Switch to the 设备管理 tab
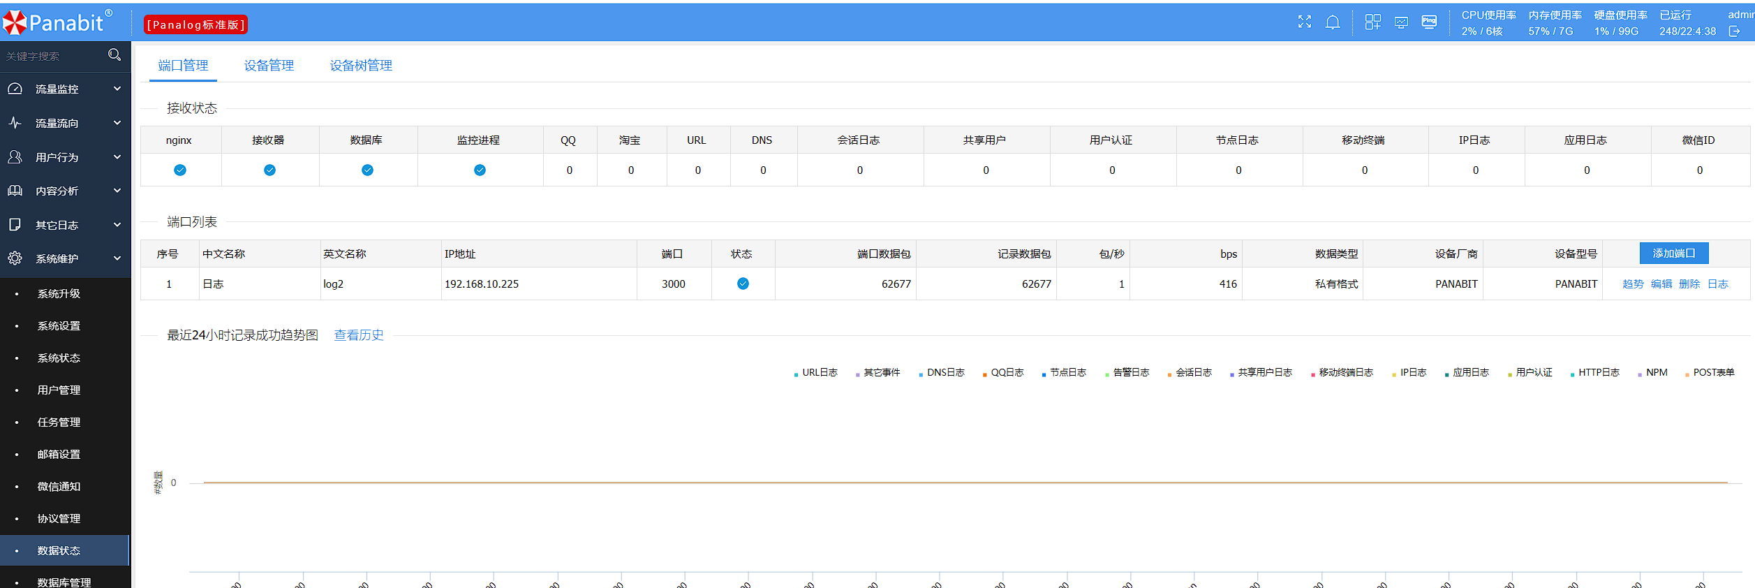The width and height of the screenshot is (1755, 588). point(269,65)
